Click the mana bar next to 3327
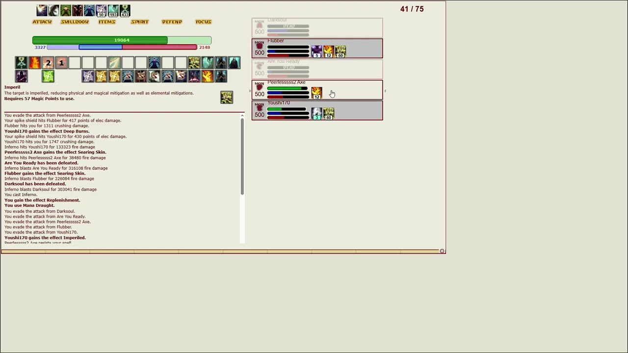This screenshot has width=628, height=353. point(84,47)
